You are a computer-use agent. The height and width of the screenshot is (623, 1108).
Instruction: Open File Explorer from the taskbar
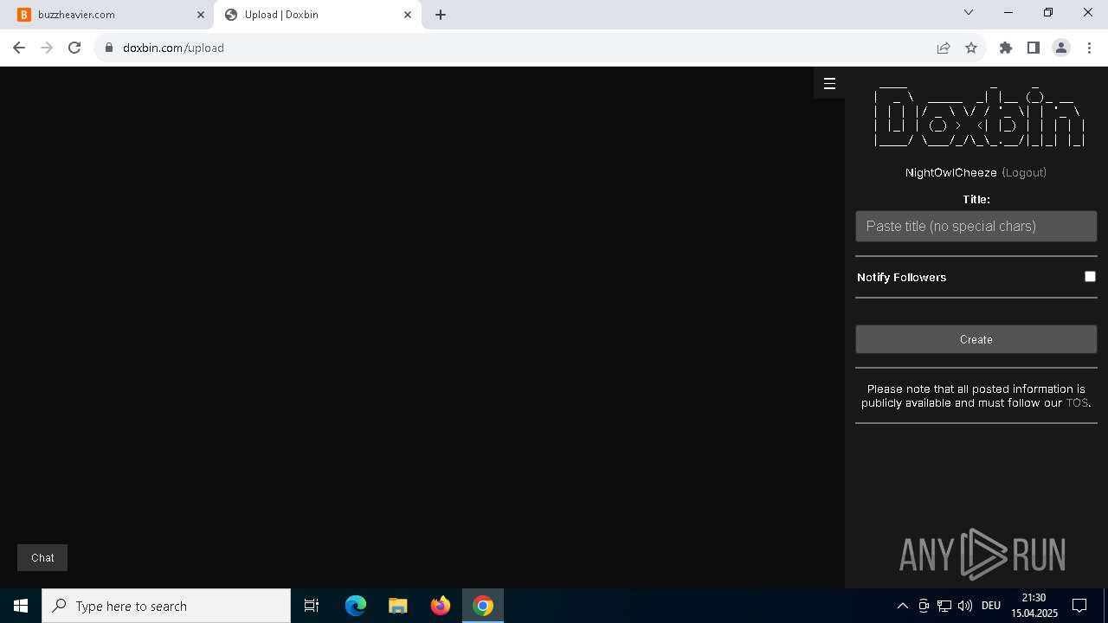pyautogui.click(x=398, y=606)
